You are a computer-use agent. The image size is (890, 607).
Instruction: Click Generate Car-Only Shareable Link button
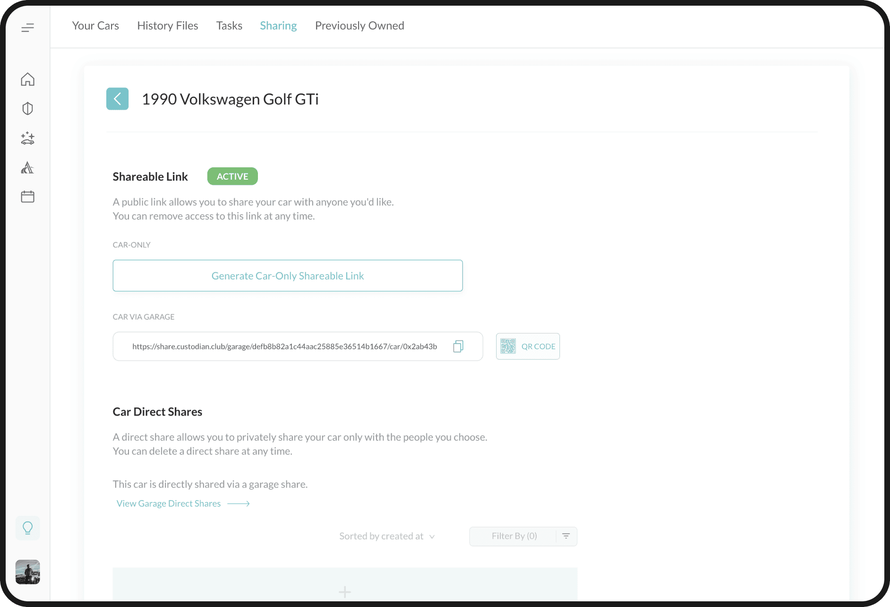(288, 276)
